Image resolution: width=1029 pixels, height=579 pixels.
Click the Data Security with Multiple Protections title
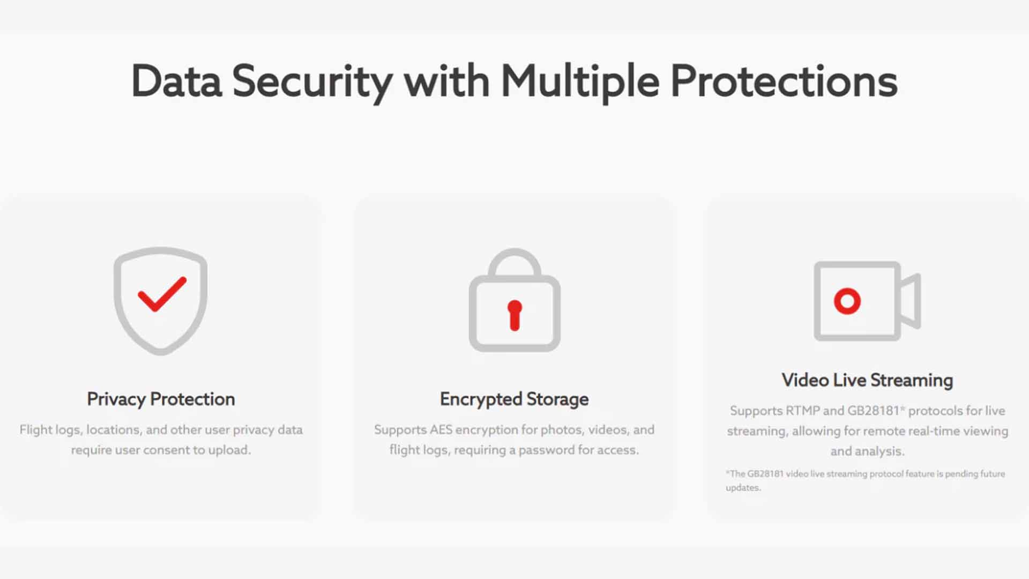(x=514, y=81)
